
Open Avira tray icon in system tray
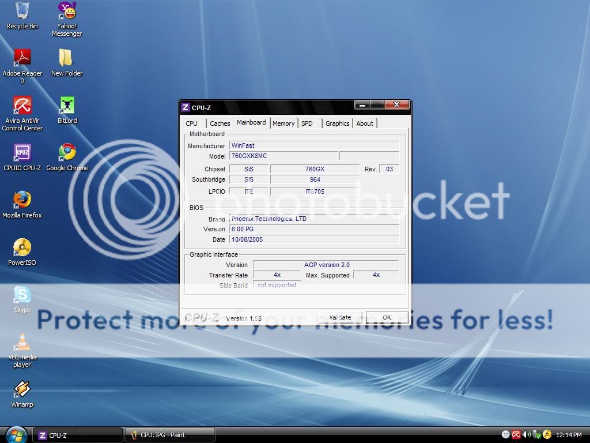coord(516,435)
